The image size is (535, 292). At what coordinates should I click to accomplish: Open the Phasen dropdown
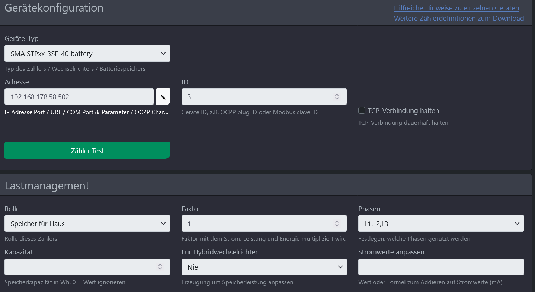pyautogui.click(x=441, y=224)
